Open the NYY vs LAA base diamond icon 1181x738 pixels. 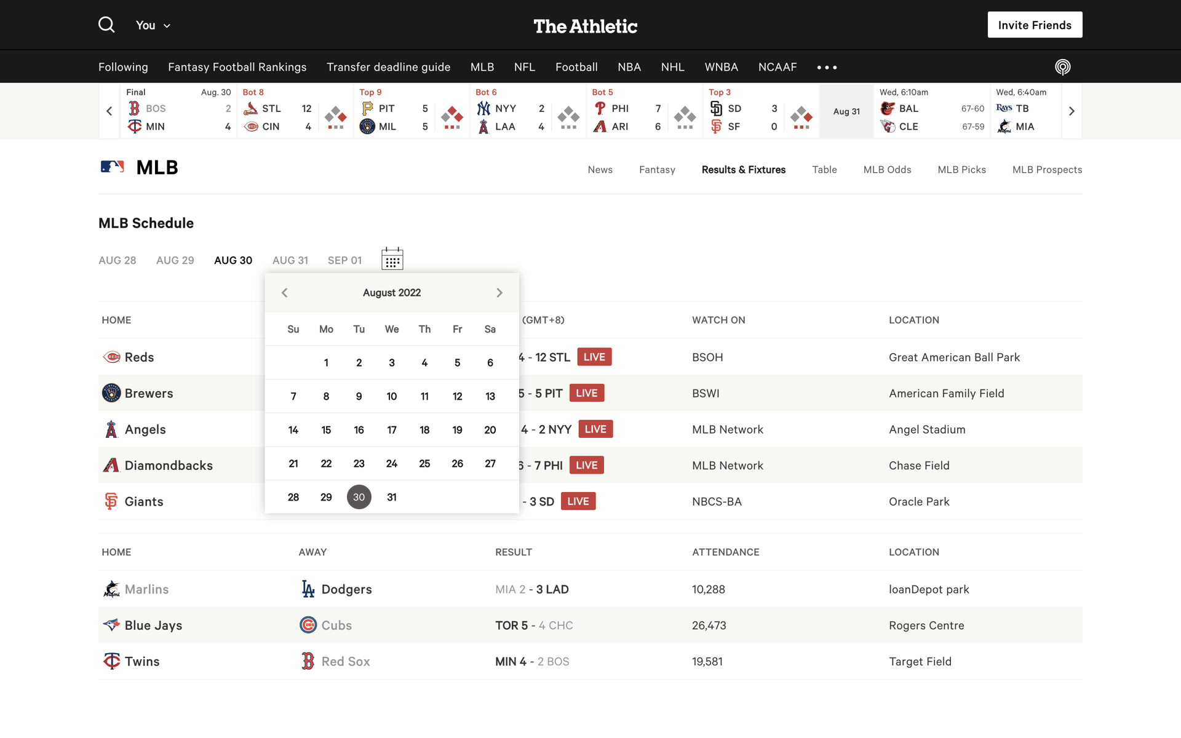[568, 117]
